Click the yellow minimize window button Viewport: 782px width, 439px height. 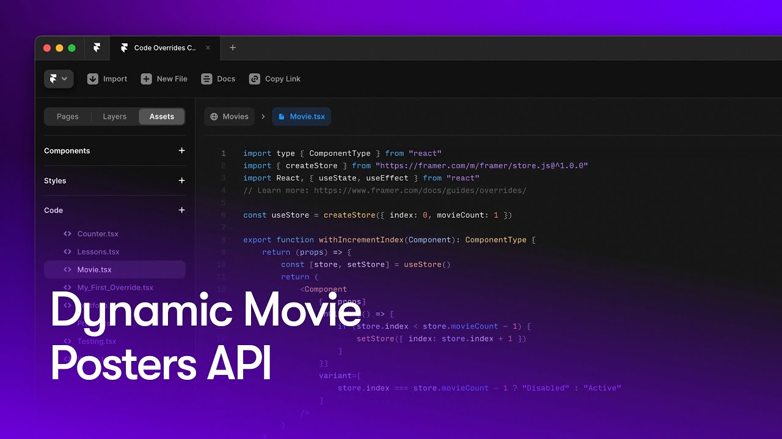point(59,48)
